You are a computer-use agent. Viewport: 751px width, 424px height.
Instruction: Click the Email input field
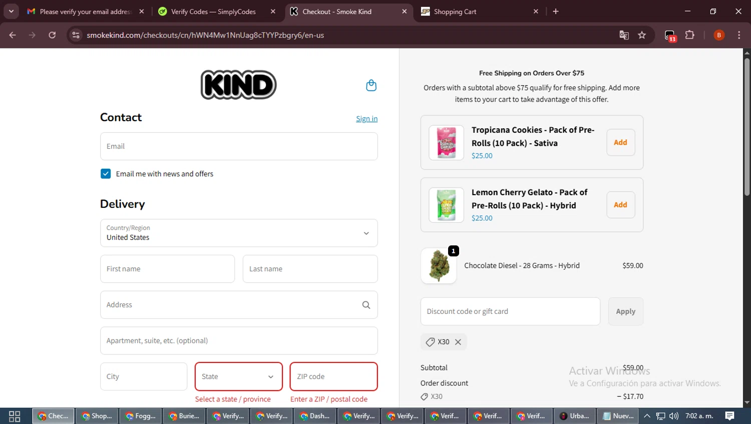click(x=239, y=146)
